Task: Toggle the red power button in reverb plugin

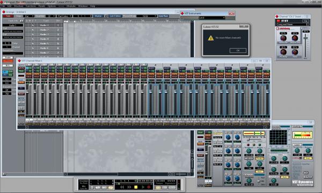Action: coord(279,21)
